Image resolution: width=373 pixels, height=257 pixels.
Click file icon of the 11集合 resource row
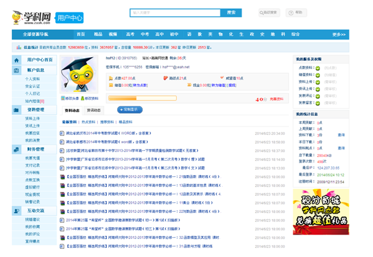click(x=62, y=203)
